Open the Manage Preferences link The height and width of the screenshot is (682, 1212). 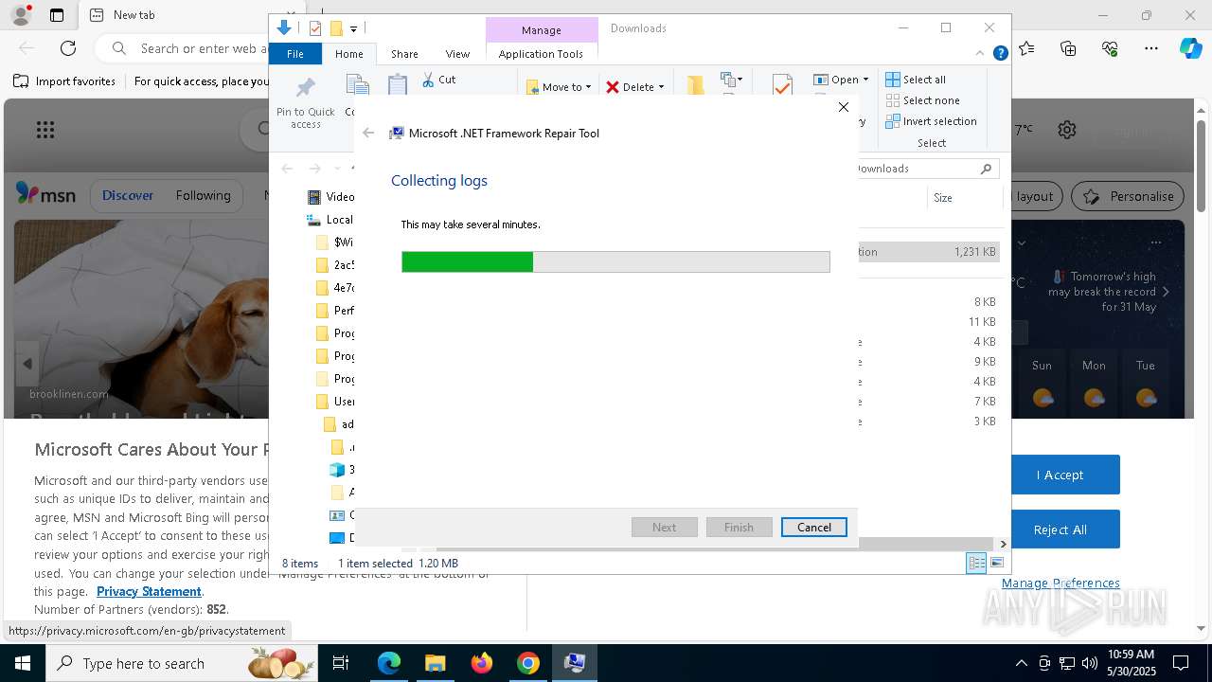[x=1060, y=583]
